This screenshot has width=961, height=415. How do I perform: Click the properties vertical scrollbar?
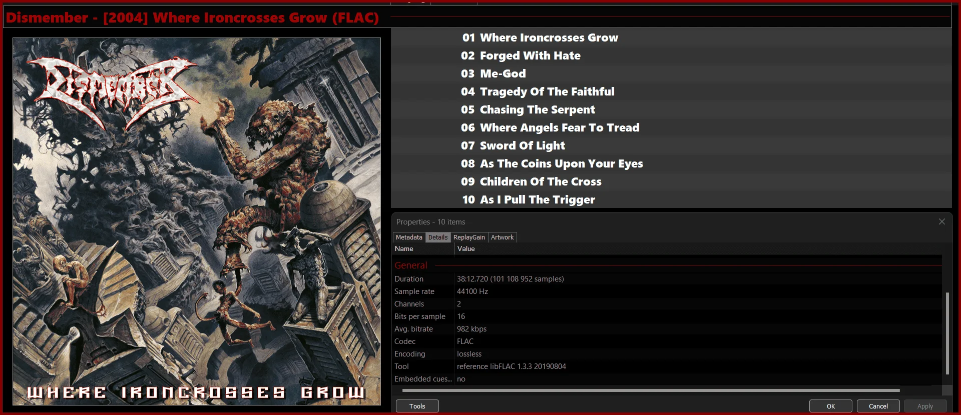click(x=947, y=333)
